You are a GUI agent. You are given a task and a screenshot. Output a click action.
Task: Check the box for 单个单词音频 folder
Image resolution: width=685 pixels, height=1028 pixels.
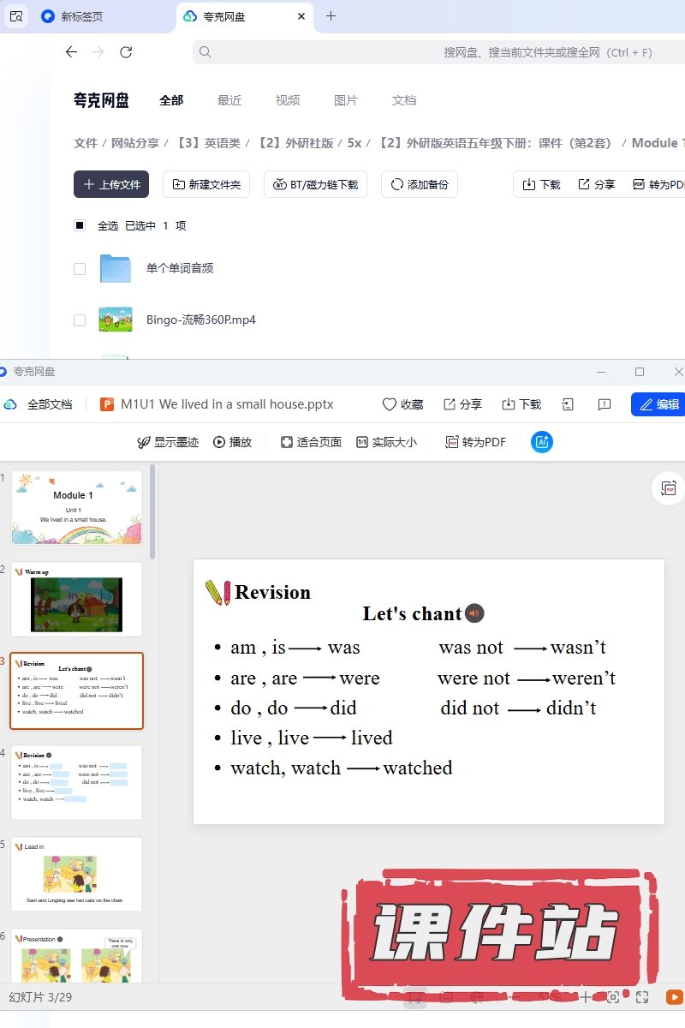pyautogui.click(x=80, y=269)
